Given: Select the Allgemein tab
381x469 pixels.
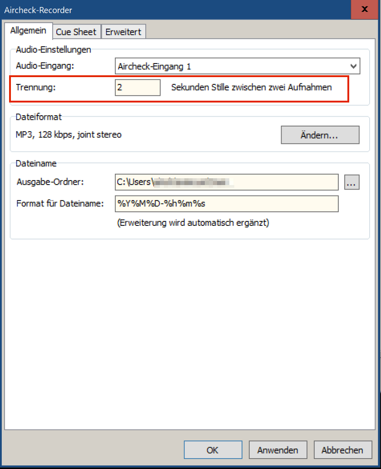Looking at the screenshot, I should click(28, 31).
